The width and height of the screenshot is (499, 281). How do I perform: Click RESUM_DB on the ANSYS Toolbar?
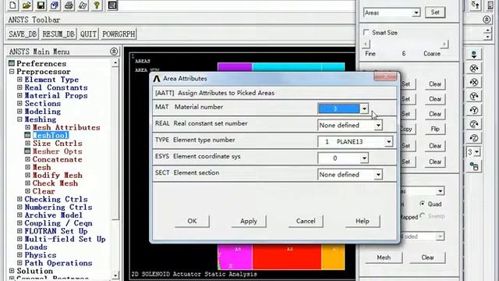coord(58,34)
